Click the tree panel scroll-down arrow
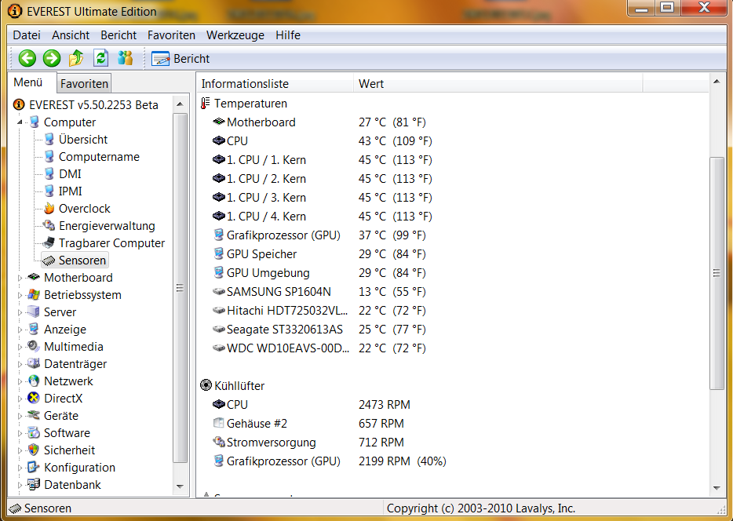The image size is (733, 521). click(x=180, y=486)
